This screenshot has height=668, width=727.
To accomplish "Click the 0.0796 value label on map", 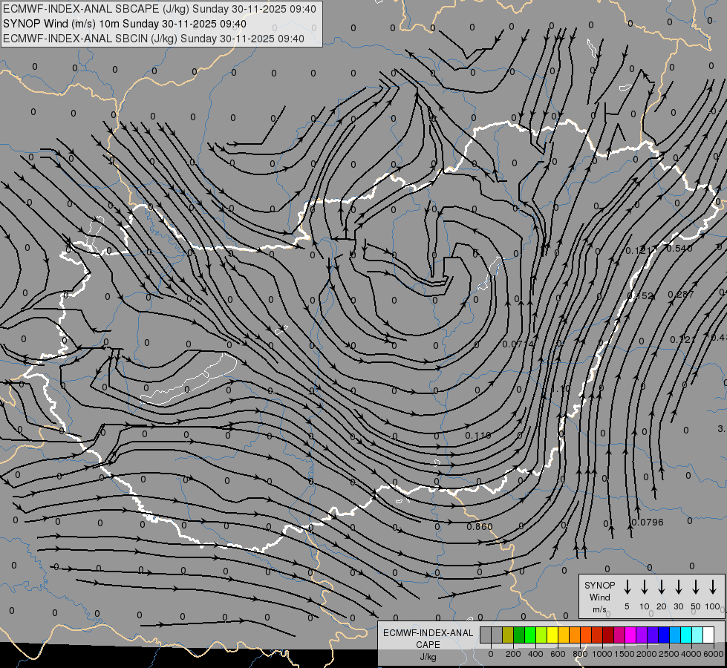I will click(648, 522).
